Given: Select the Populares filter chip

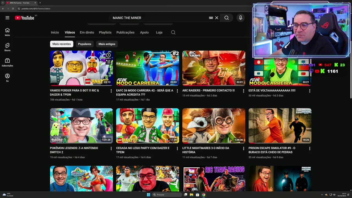Looking at the screenshot, I should pos(84,44).
